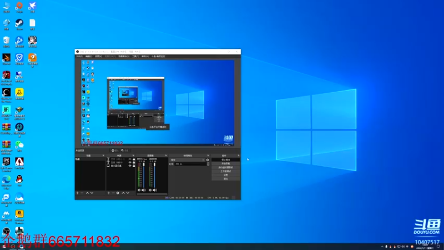This screenshot has height=250, width=444.
Task: Toggle visibility eye of the first text source
Action: [x=130, y=159]
